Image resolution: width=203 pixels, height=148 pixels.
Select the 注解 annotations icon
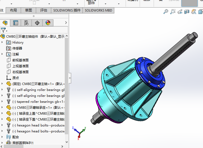tap(9, 54)
